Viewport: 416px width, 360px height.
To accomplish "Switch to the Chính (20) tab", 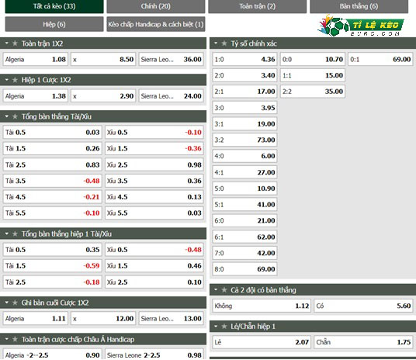I will tap(156, 6).
